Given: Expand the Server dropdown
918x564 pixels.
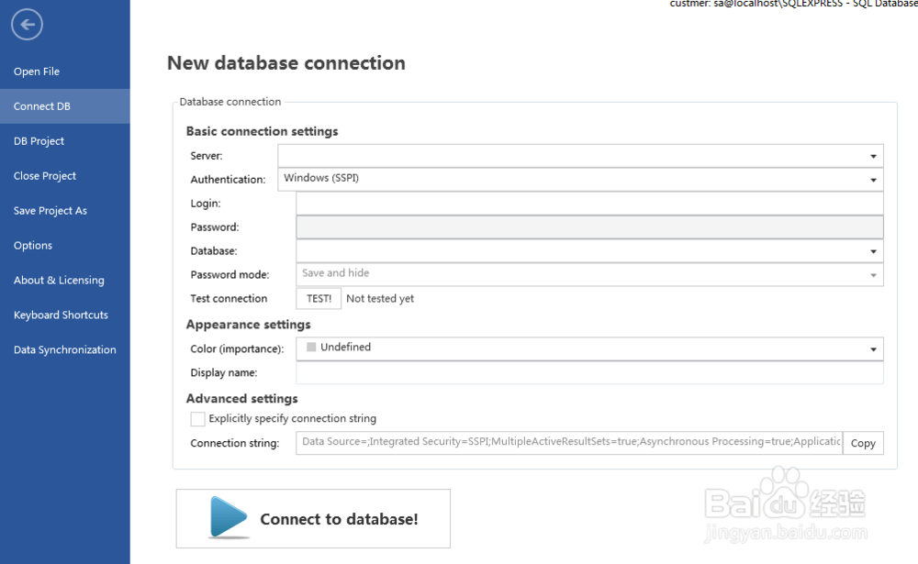Looking at the screenshot, I should pos(873,155).
